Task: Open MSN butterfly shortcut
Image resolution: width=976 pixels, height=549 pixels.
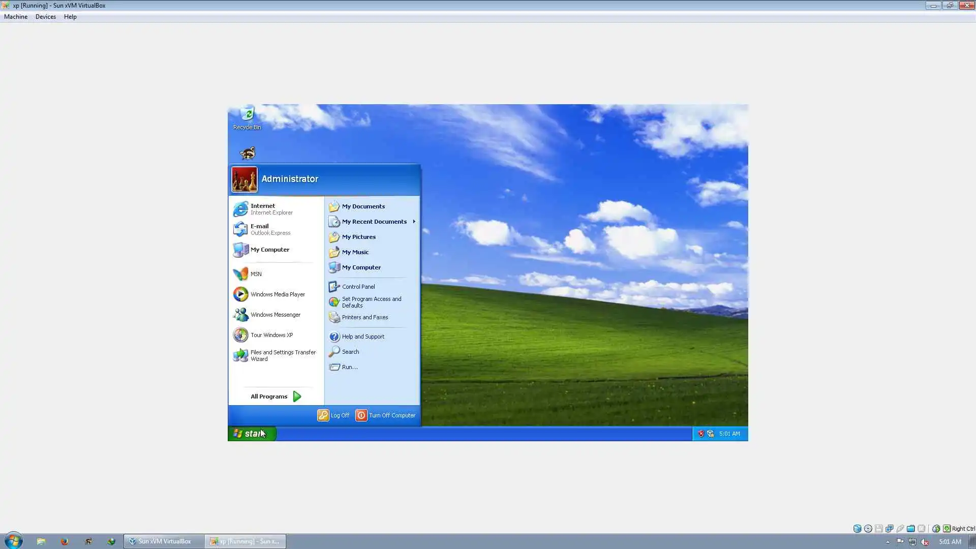Action: pos(256,274)
